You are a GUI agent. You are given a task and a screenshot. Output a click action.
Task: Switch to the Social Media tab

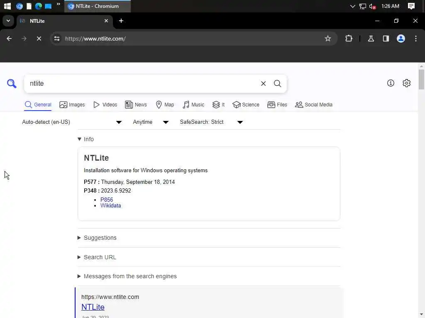[x=314, y=105]
